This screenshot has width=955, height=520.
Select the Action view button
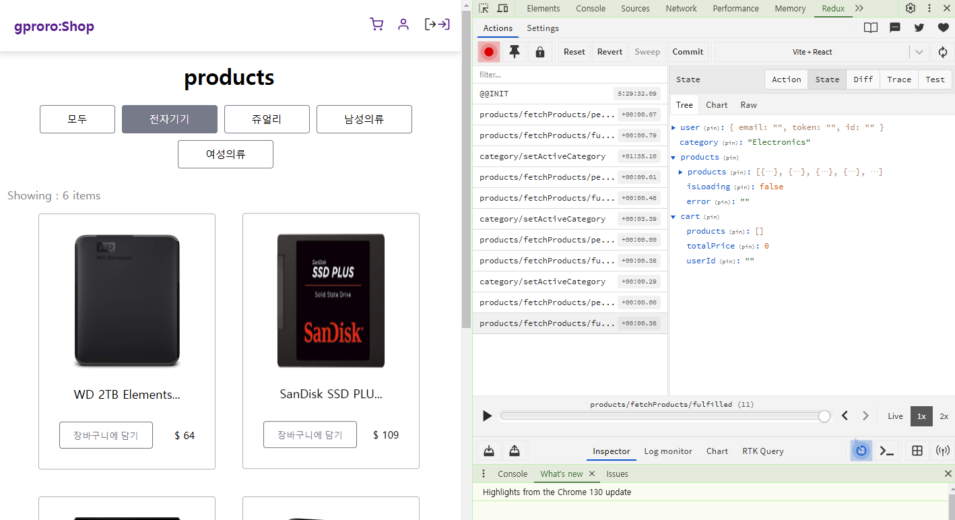click(787, 79)
